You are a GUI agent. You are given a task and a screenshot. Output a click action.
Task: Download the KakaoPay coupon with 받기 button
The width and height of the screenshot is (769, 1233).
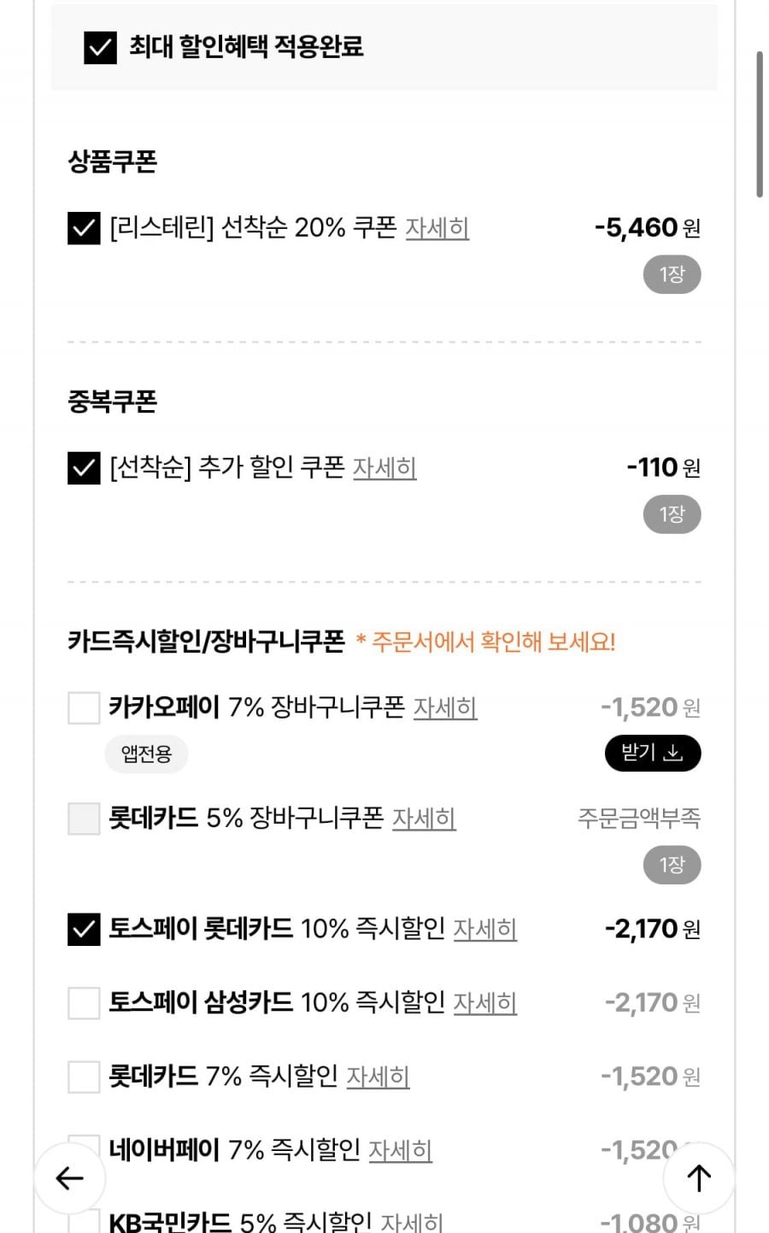click(x=653, y=753)
